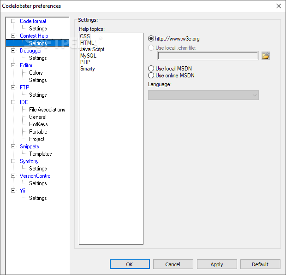This screenshot has width=286, height=275.
Task: Open Project under IDE
Action: [x=36, y=139]
